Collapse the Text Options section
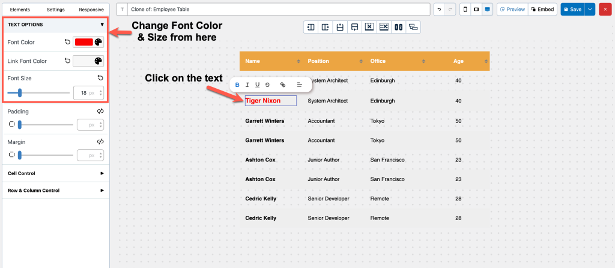Screen dimensions: 615x268 click(x=102, y=25)
